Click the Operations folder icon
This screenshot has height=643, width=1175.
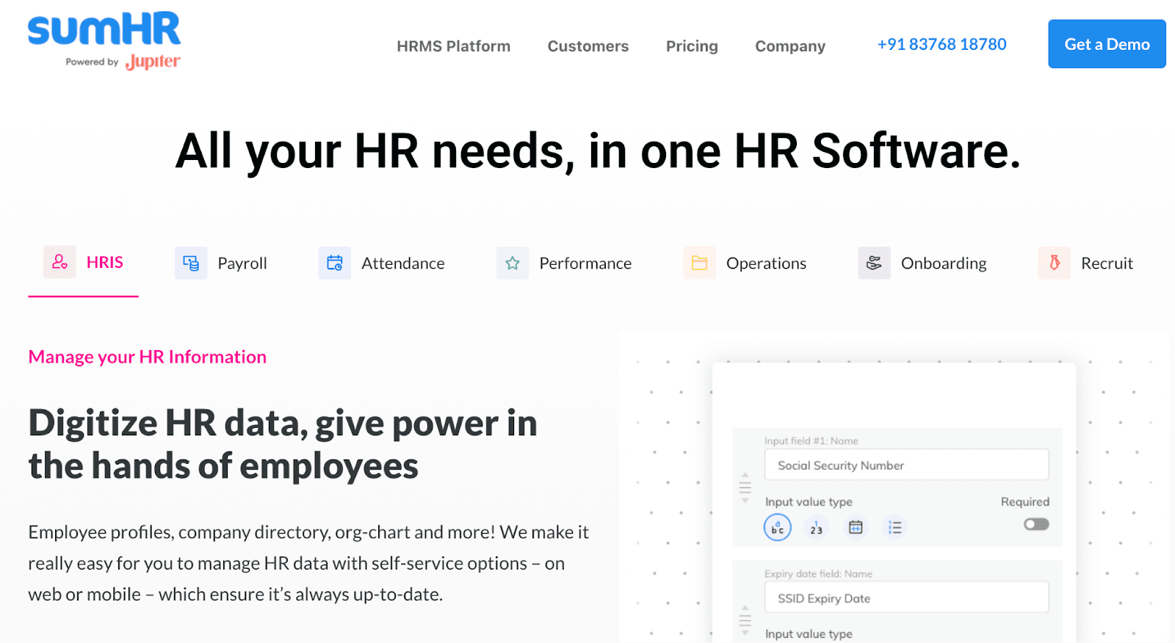[x=699, y=263]
